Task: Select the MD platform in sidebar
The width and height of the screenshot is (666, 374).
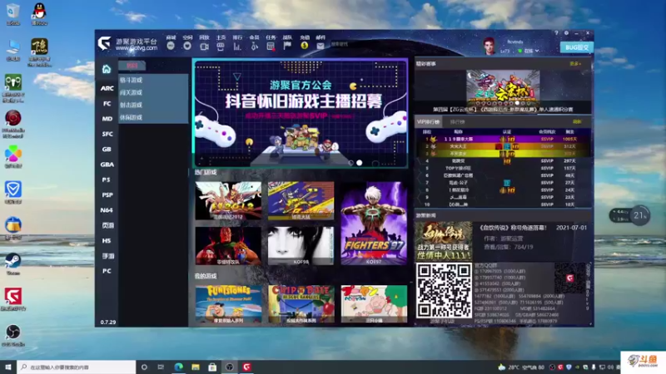Action: pos(107,119)
